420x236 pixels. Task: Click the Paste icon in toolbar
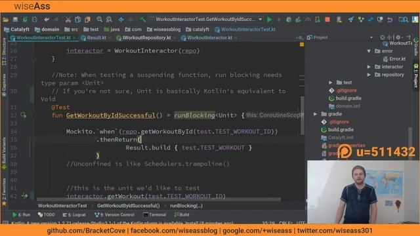87,20
